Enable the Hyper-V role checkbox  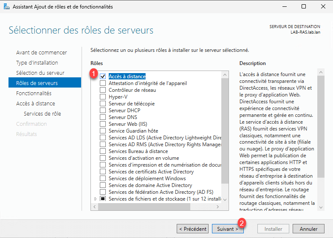click(x=102, y=97)
